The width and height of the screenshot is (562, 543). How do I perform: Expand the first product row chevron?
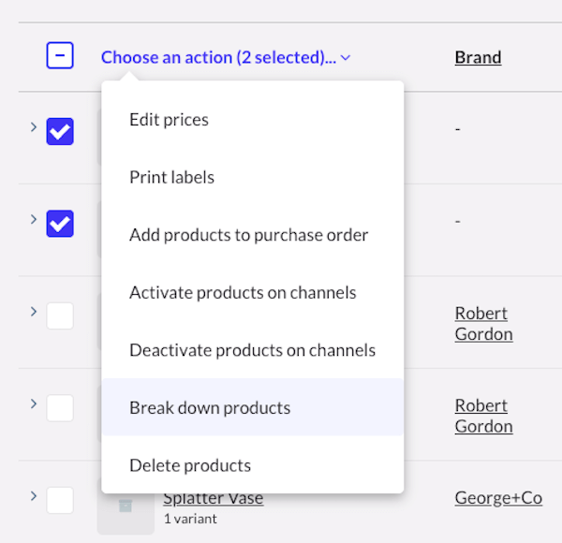(x=34, y=126)
